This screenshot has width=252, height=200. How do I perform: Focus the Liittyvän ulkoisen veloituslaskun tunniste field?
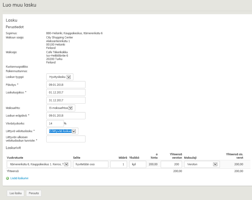[x=66, y=139]
